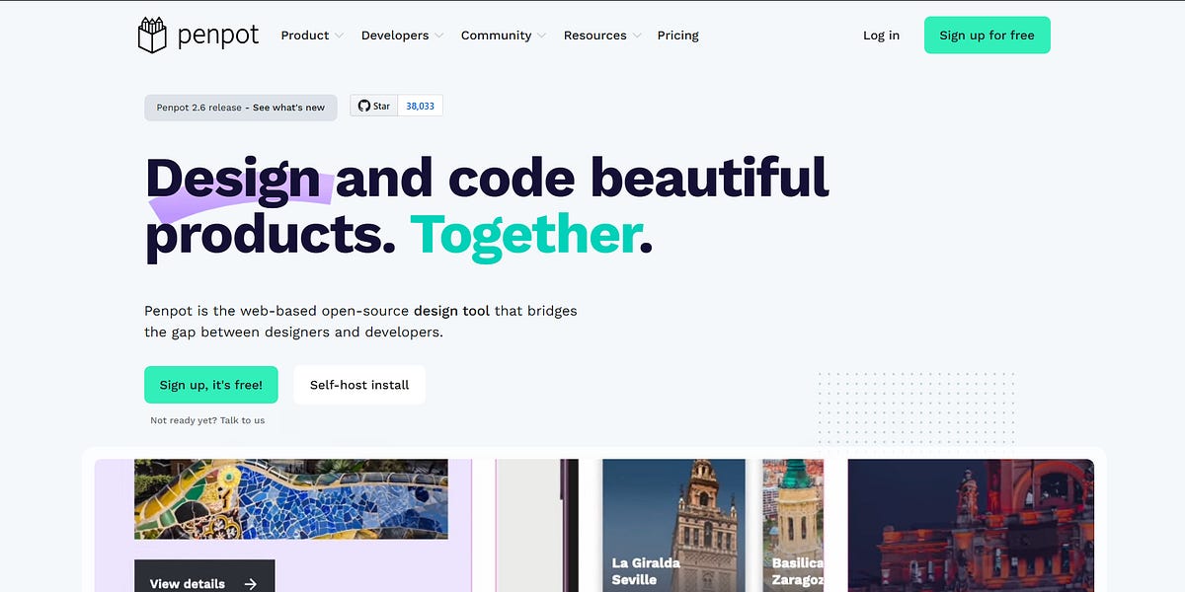Click the Self-host install button
This screenshot has height=592, width=1185.
pos(359,385)
